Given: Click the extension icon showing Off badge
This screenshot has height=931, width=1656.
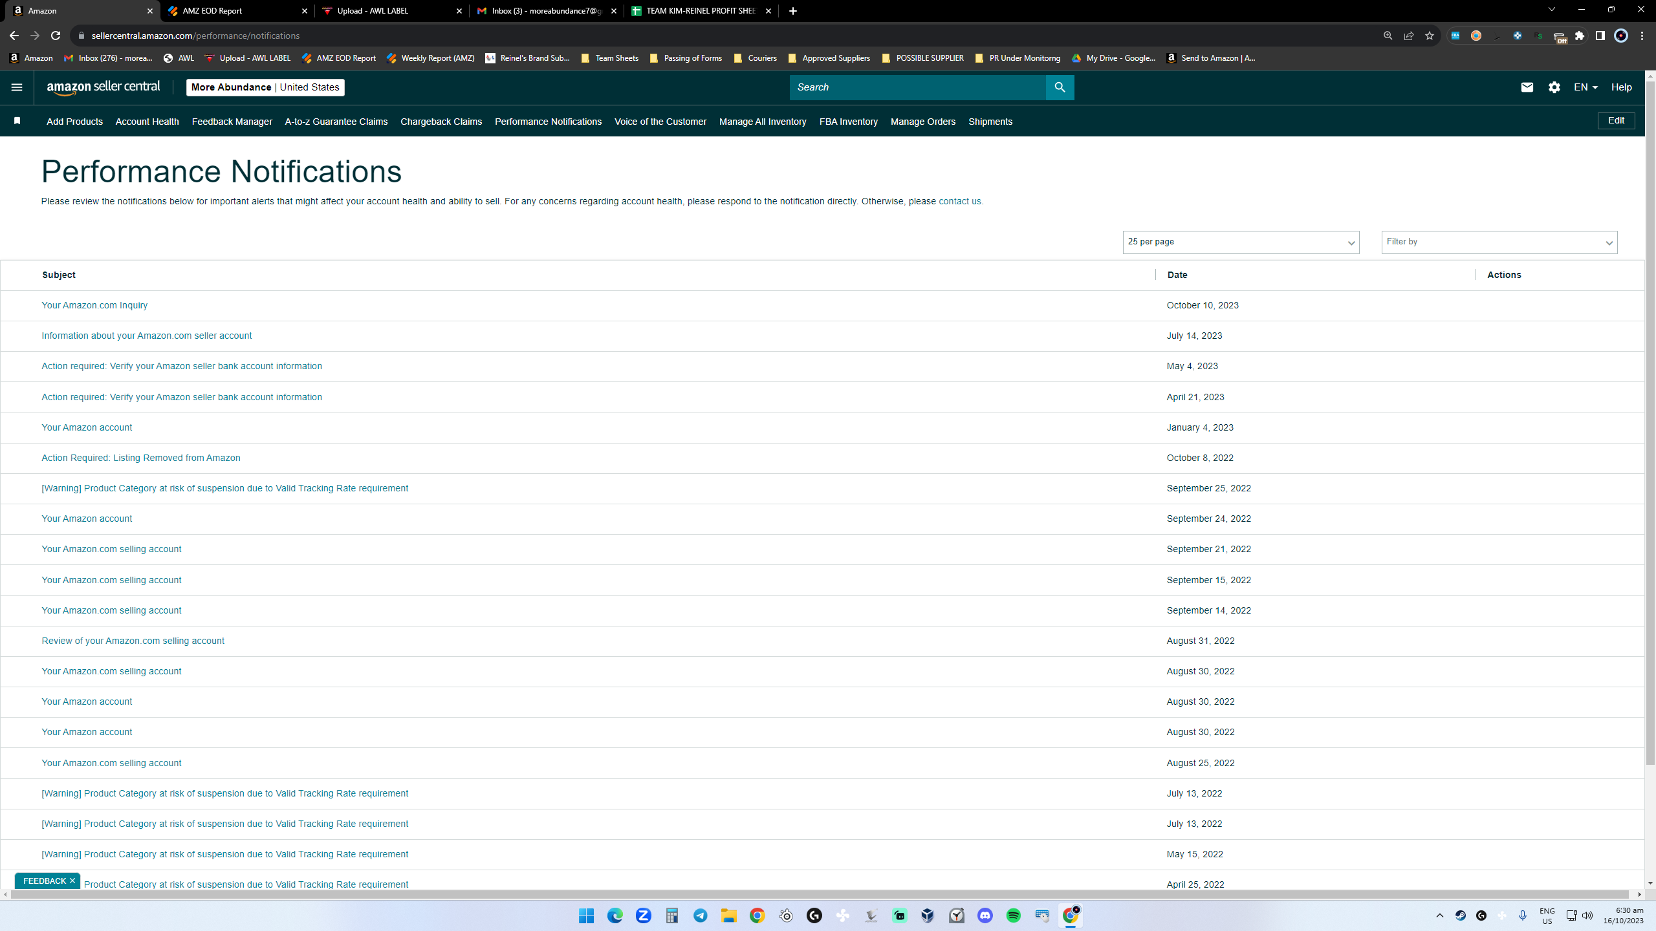Looking at the screenshot, I should click(1560, 37).
